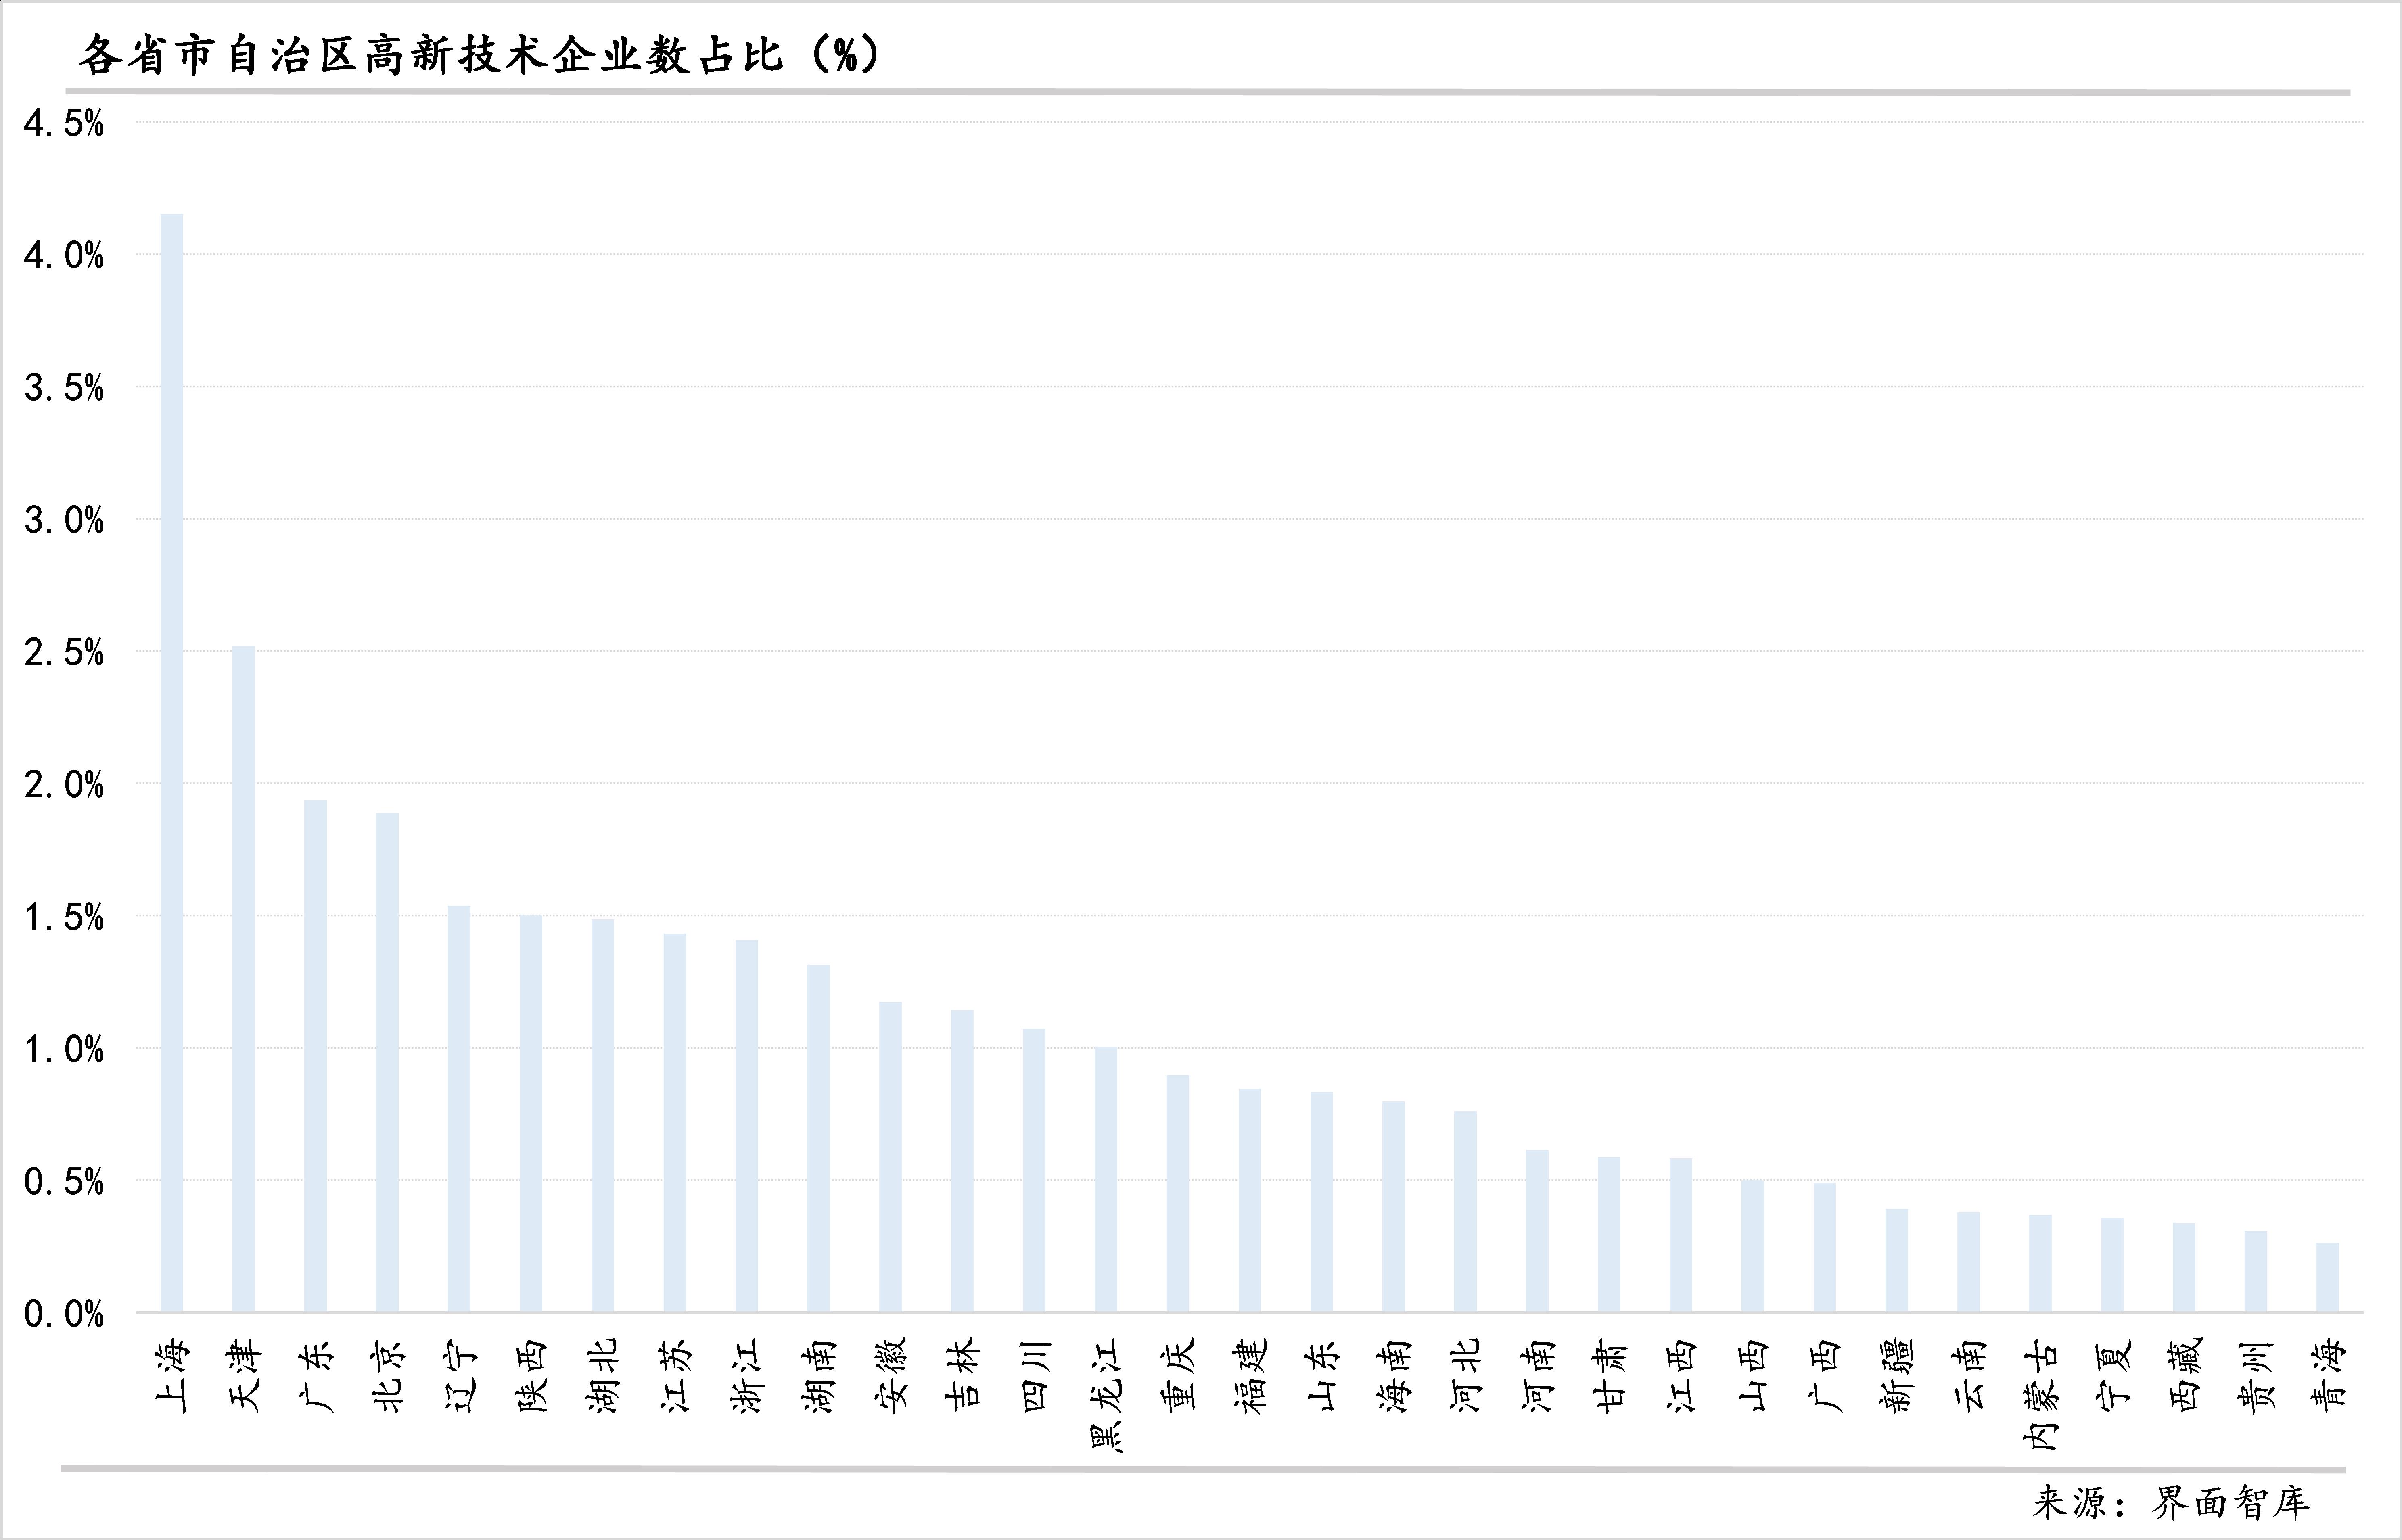Select the 广东 bar
The height and width of the screenshot is (1540, 2402).
[x=315, y=1056]
